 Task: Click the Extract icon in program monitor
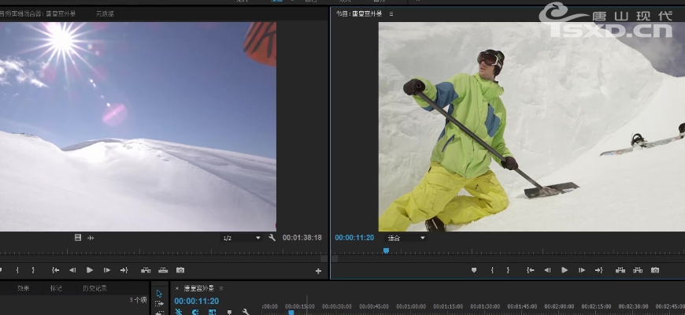tap(638, 270)
